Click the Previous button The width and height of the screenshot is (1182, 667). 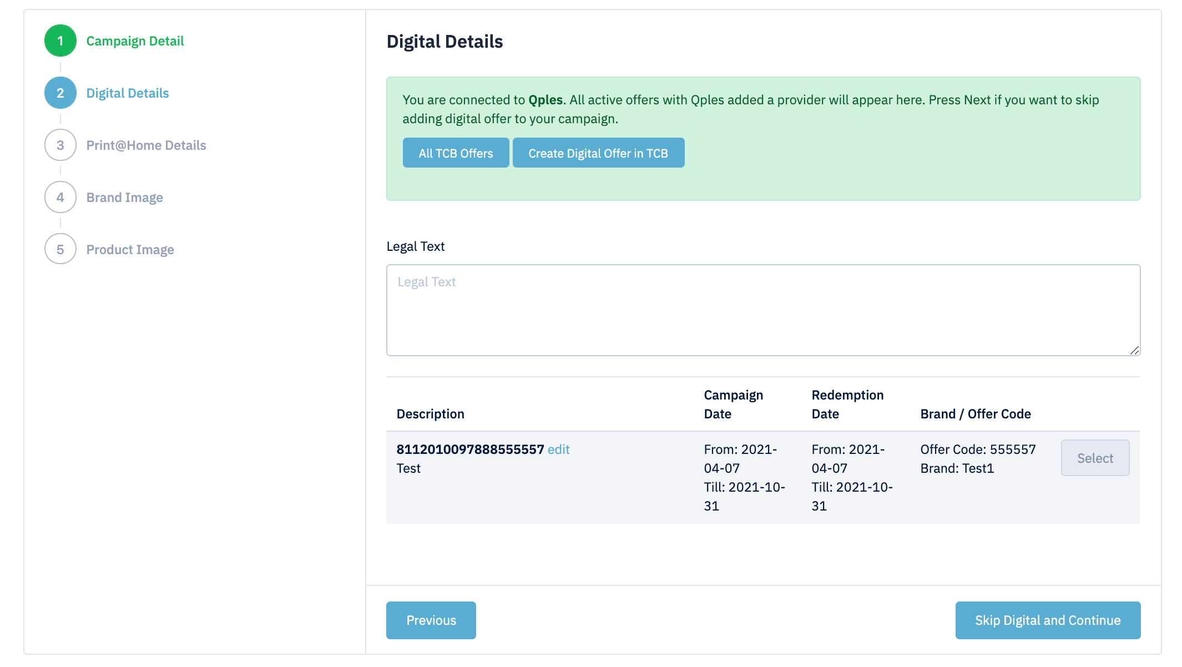(431, 620)
